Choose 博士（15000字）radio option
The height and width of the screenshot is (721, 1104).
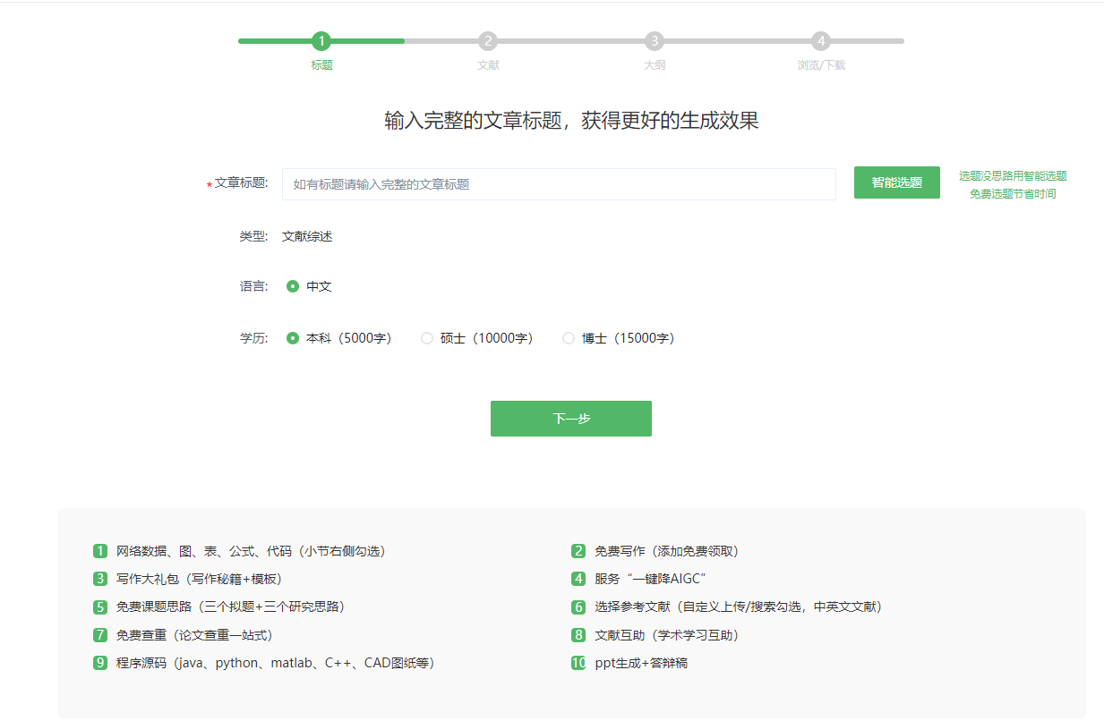[x=569, y=339]
